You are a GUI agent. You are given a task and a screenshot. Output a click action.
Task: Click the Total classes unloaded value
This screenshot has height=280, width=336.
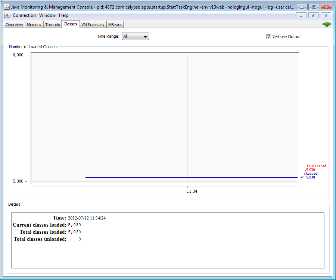click(x=80, y=239)
